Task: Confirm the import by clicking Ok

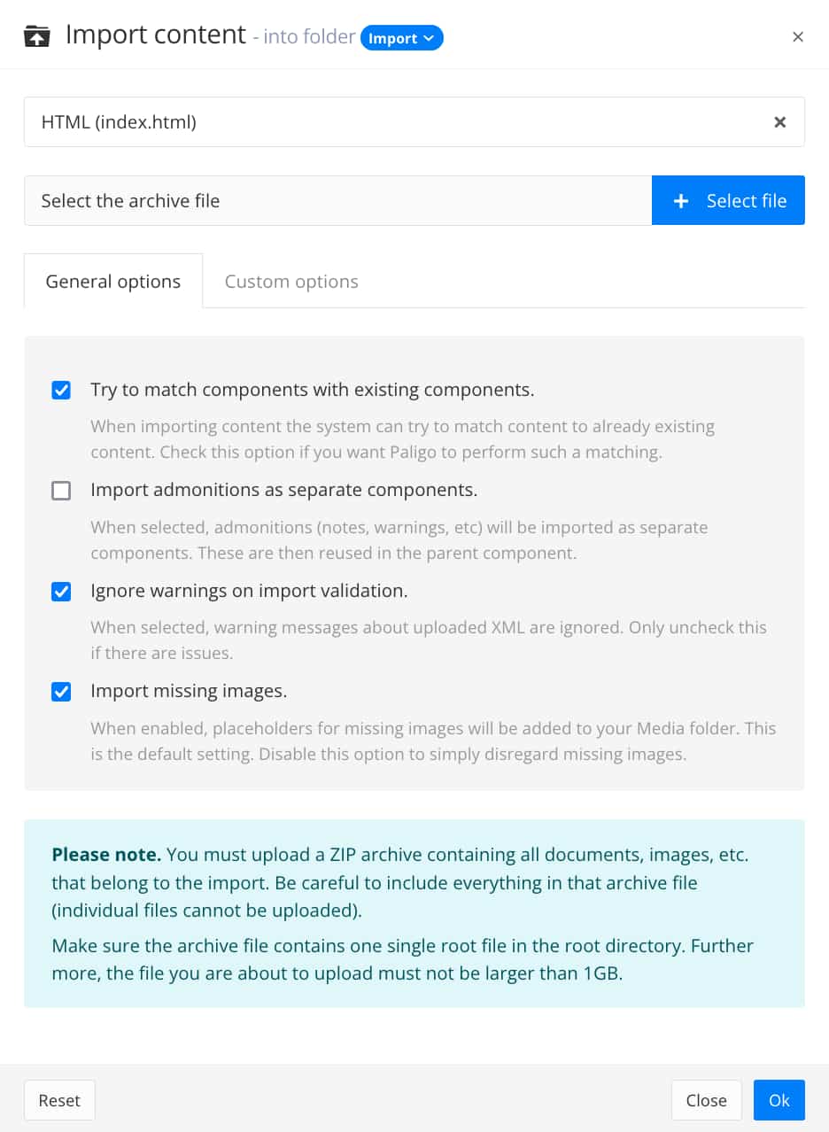Action: click(x=779, y=1100)
